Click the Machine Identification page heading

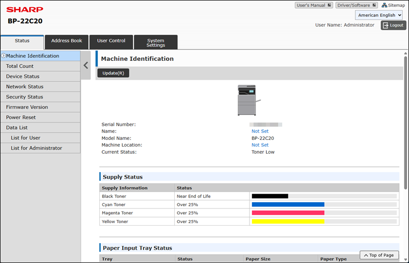pyautogui.click(x=137, y=59)
